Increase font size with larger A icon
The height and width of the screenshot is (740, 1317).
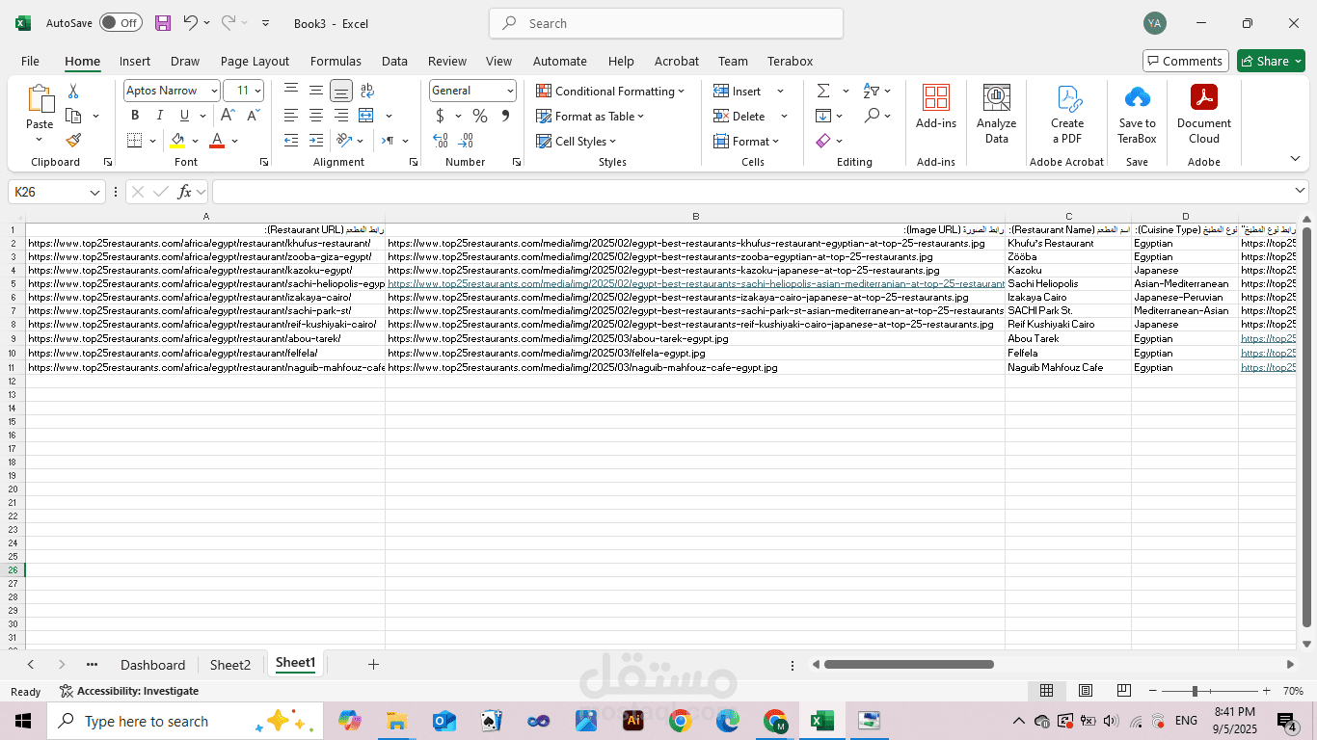(x=228, y=116)
